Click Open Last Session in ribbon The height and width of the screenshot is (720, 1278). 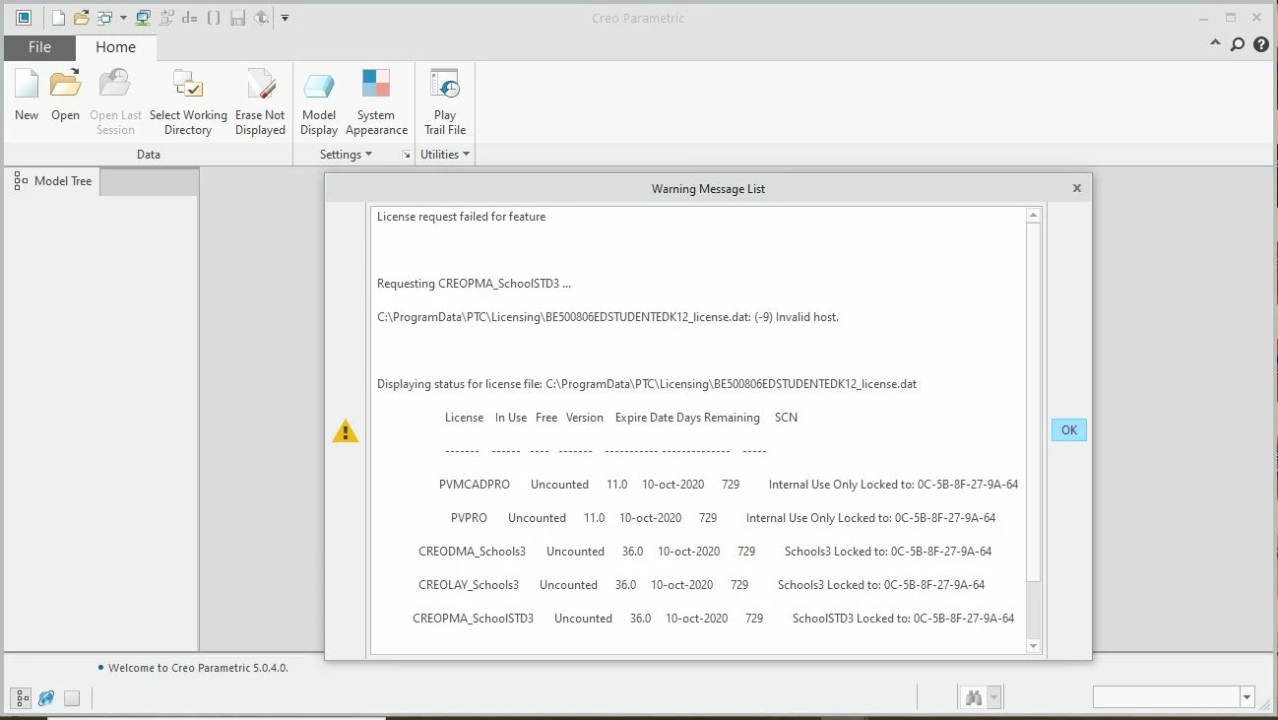(115, 102)
